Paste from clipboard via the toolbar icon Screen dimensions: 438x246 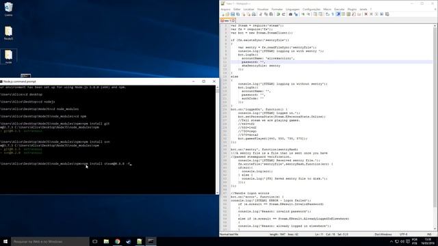click(x=271, y=14)
